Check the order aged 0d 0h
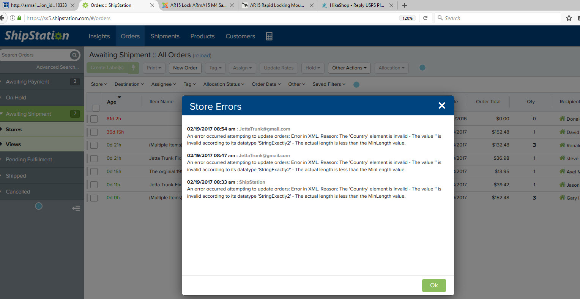 click(x=94, y=198)
